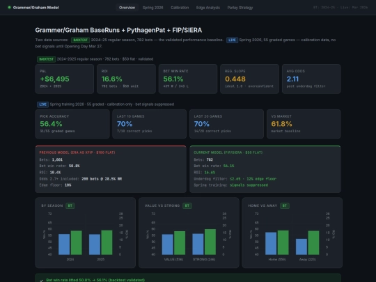Click the Pick Accuracy 56.4% value
This screenshot has width=376, height=282.
click(x=51, y=124)
